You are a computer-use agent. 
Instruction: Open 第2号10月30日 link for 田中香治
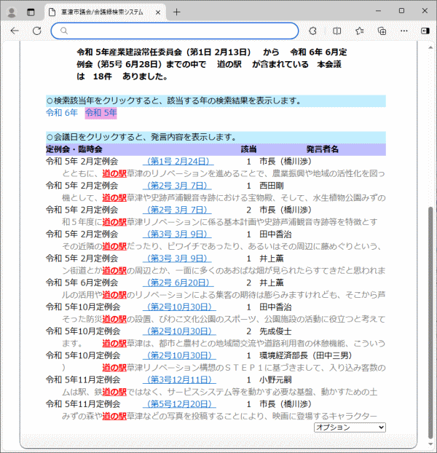pos(179,307)
